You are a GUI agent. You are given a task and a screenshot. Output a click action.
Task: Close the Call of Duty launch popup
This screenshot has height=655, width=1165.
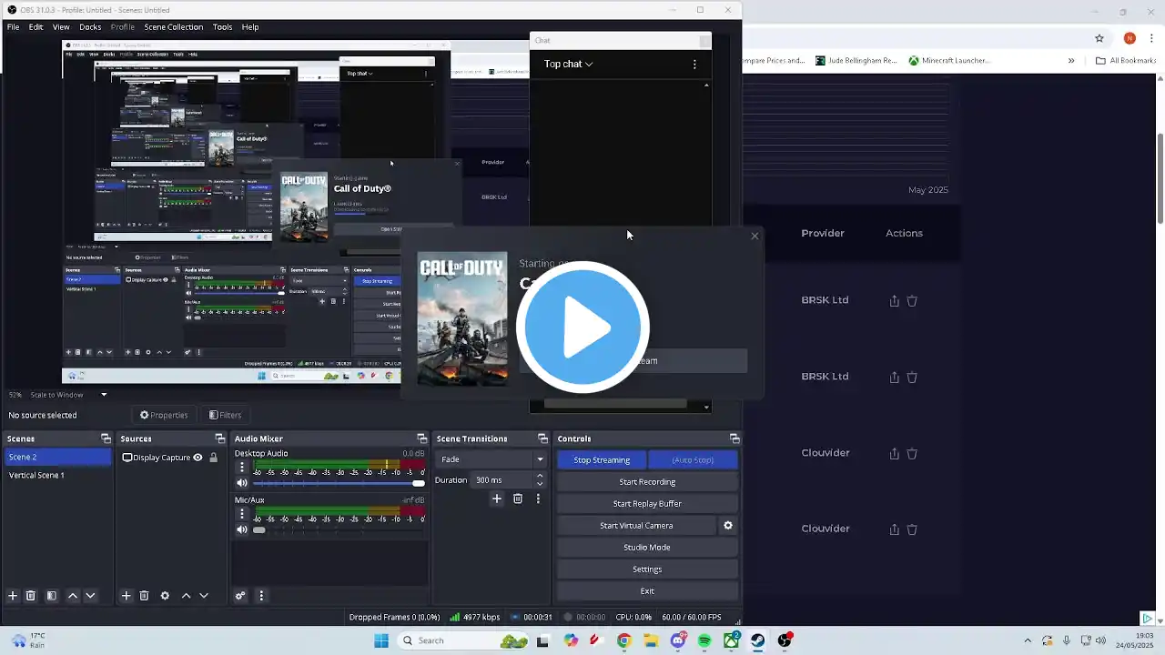pos(755,237)
